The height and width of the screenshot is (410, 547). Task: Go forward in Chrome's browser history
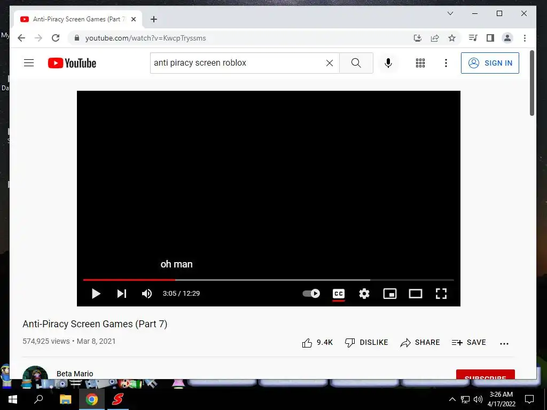[x=38, y=38]
